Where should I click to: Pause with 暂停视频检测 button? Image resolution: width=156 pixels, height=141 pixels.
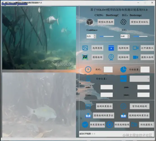coord(140,106)
